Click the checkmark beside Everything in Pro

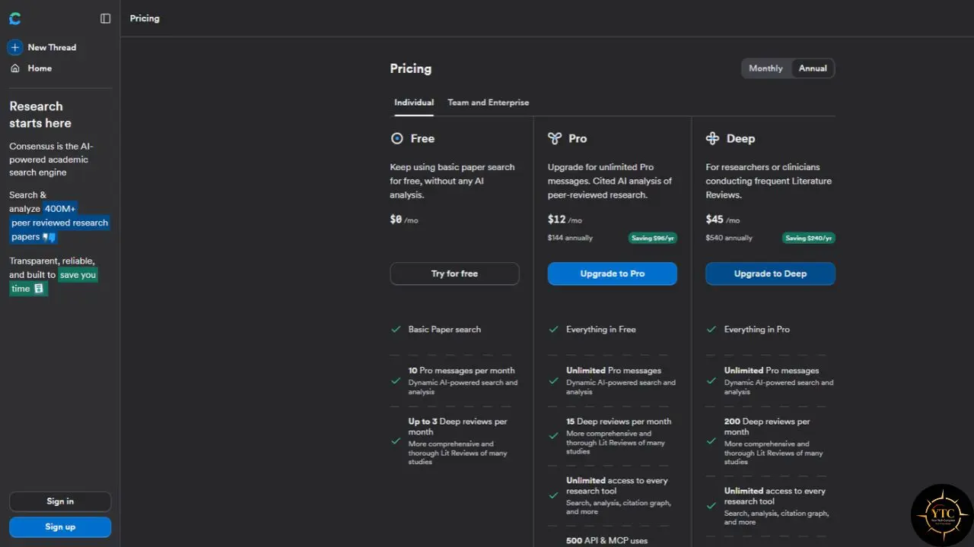pos(711,330)
